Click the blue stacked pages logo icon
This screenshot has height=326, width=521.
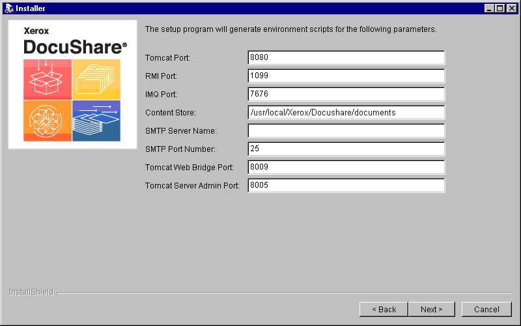[96, 121]
